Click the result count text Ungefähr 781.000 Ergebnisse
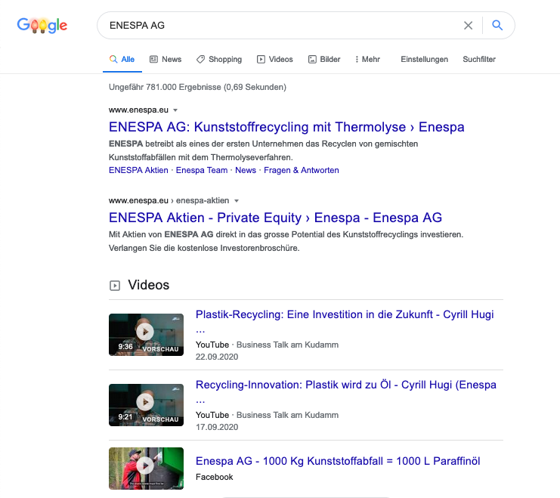Image resolution: width=560 pixels, height=498 pixels. point(197,87)
